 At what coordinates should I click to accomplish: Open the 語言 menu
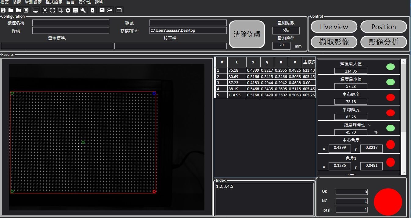(70, 2)
